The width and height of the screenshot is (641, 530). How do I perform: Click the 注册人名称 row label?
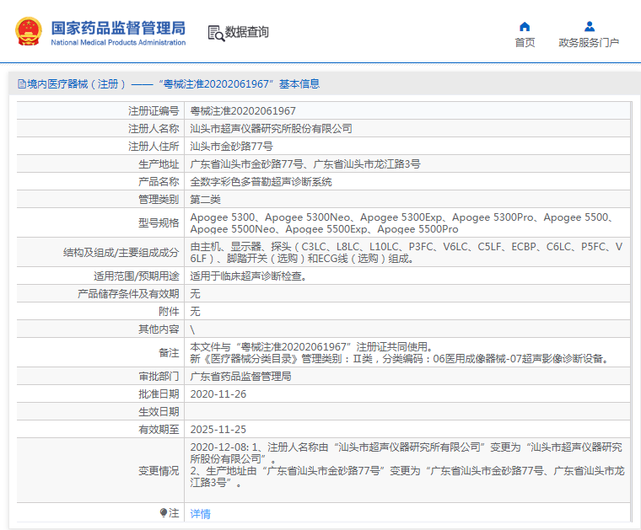point(154,129)
